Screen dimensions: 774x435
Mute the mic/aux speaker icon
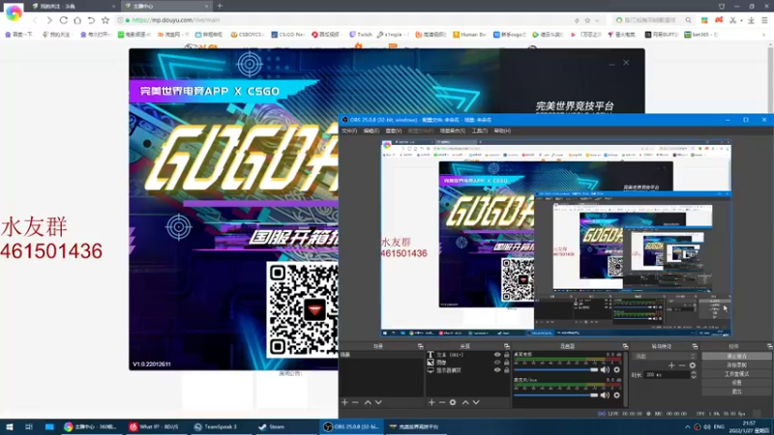pyautogui.click(x=606, y=394)
